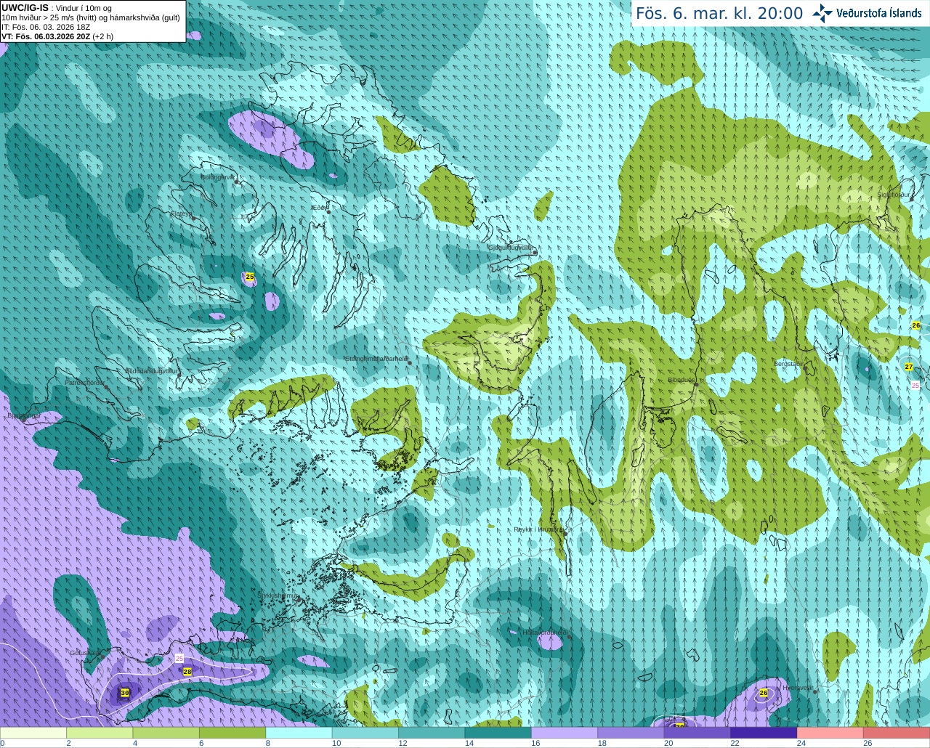The width and height of the screenshot is (930, 748).
Task: Select the 0–2 m/s pale yellow legend swatch
Action: [x=33, y=733]
